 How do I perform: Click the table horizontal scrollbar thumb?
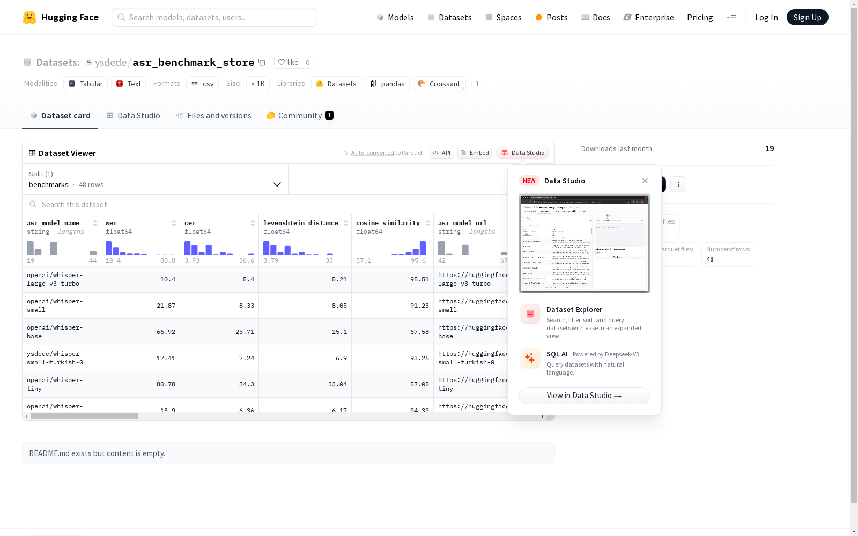[x=84, y=416]
